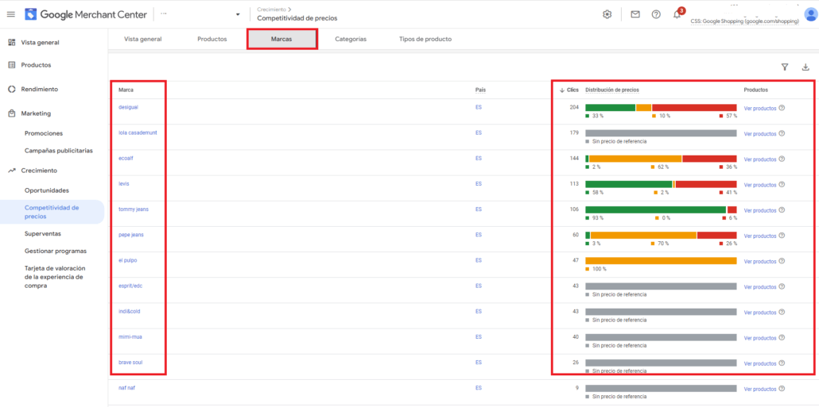Open the hamburger main menu
Viewport: 819px width, 407px height.
click(x=11, y=14)
